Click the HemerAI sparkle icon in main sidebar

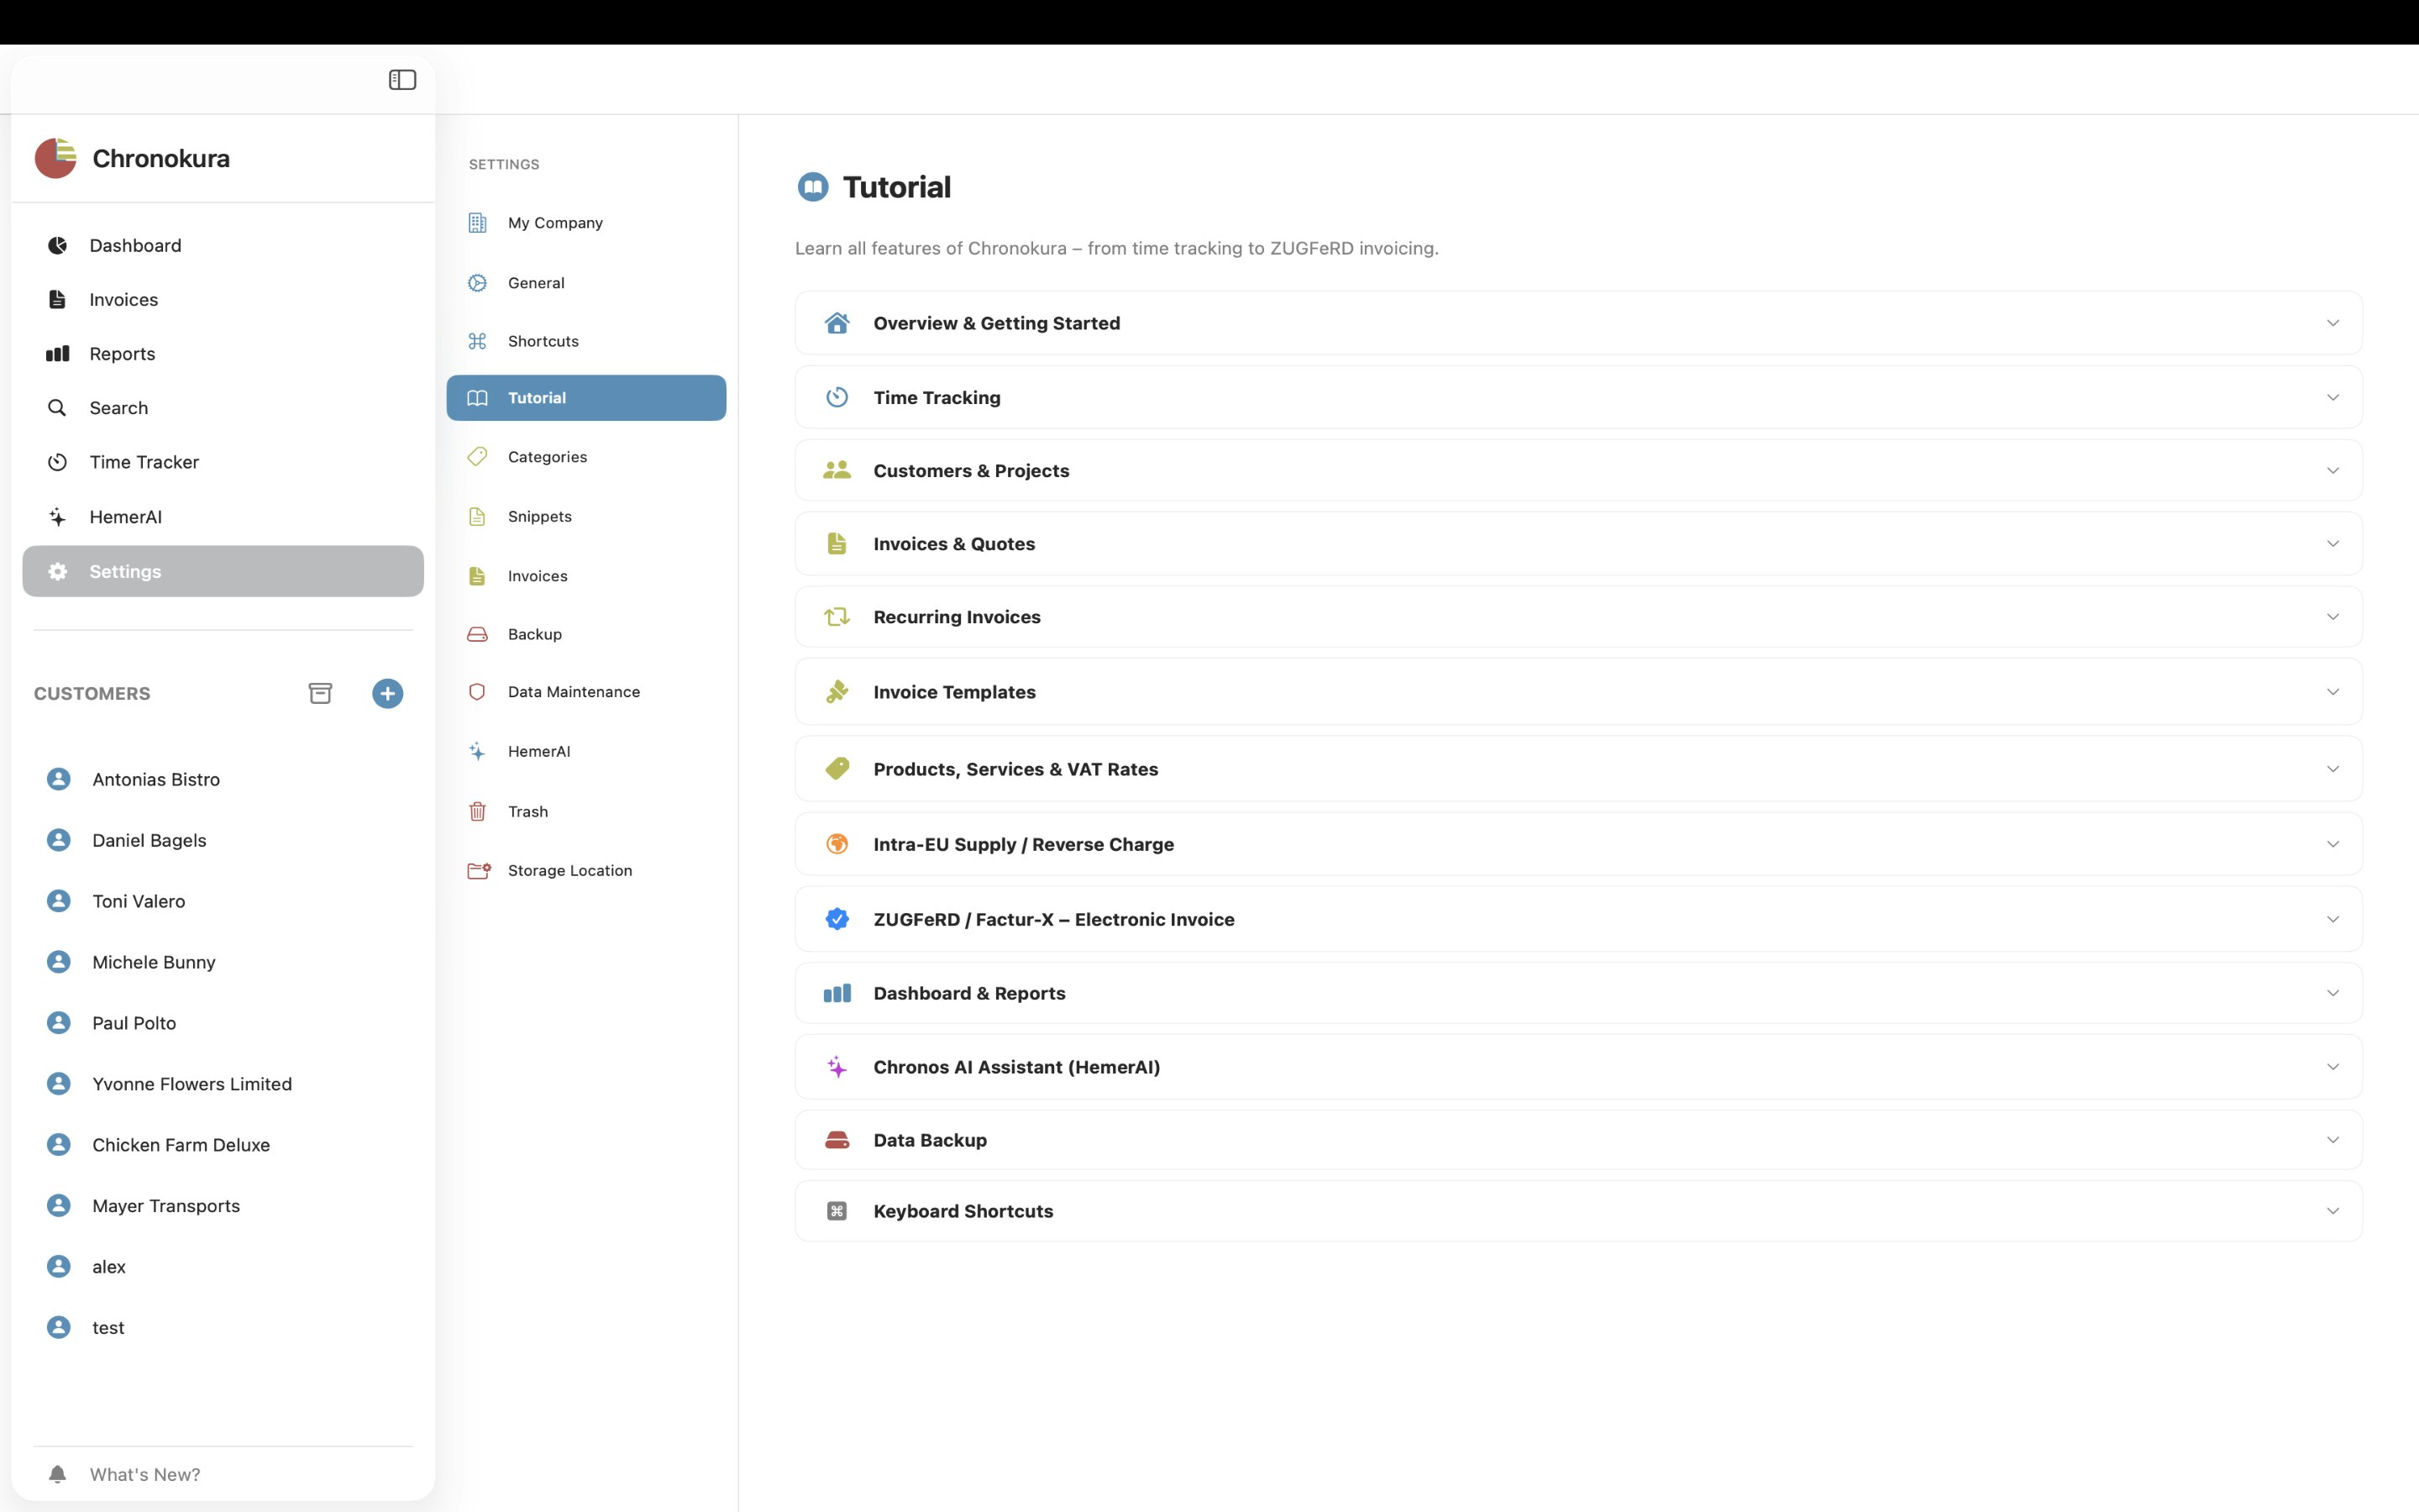point(58,517)
